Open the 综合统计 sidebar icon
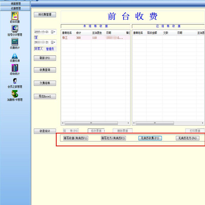Viewport: 205px width, 205px height. [15, 69]
